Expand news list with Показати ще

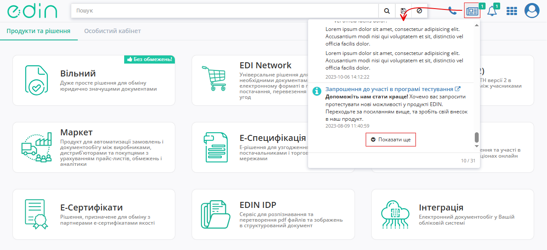pos(391,140)
